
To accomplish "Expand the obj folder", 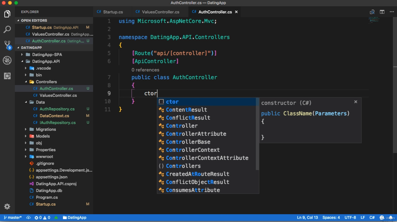I will click(54, 143).
